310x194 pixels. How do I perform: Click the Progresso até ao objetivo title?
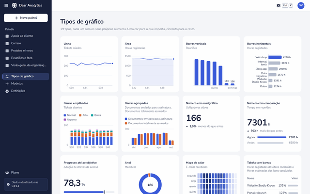coord(80,163)
